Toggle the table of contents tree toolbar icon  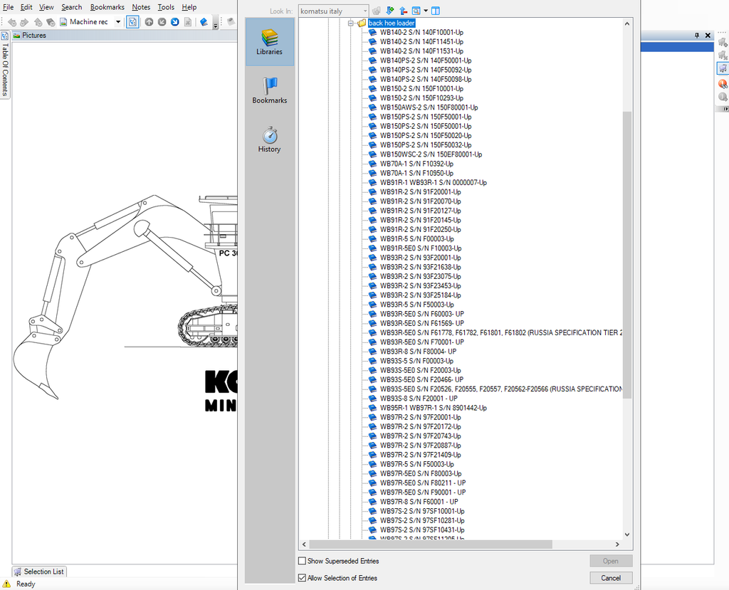click(132, 22)
